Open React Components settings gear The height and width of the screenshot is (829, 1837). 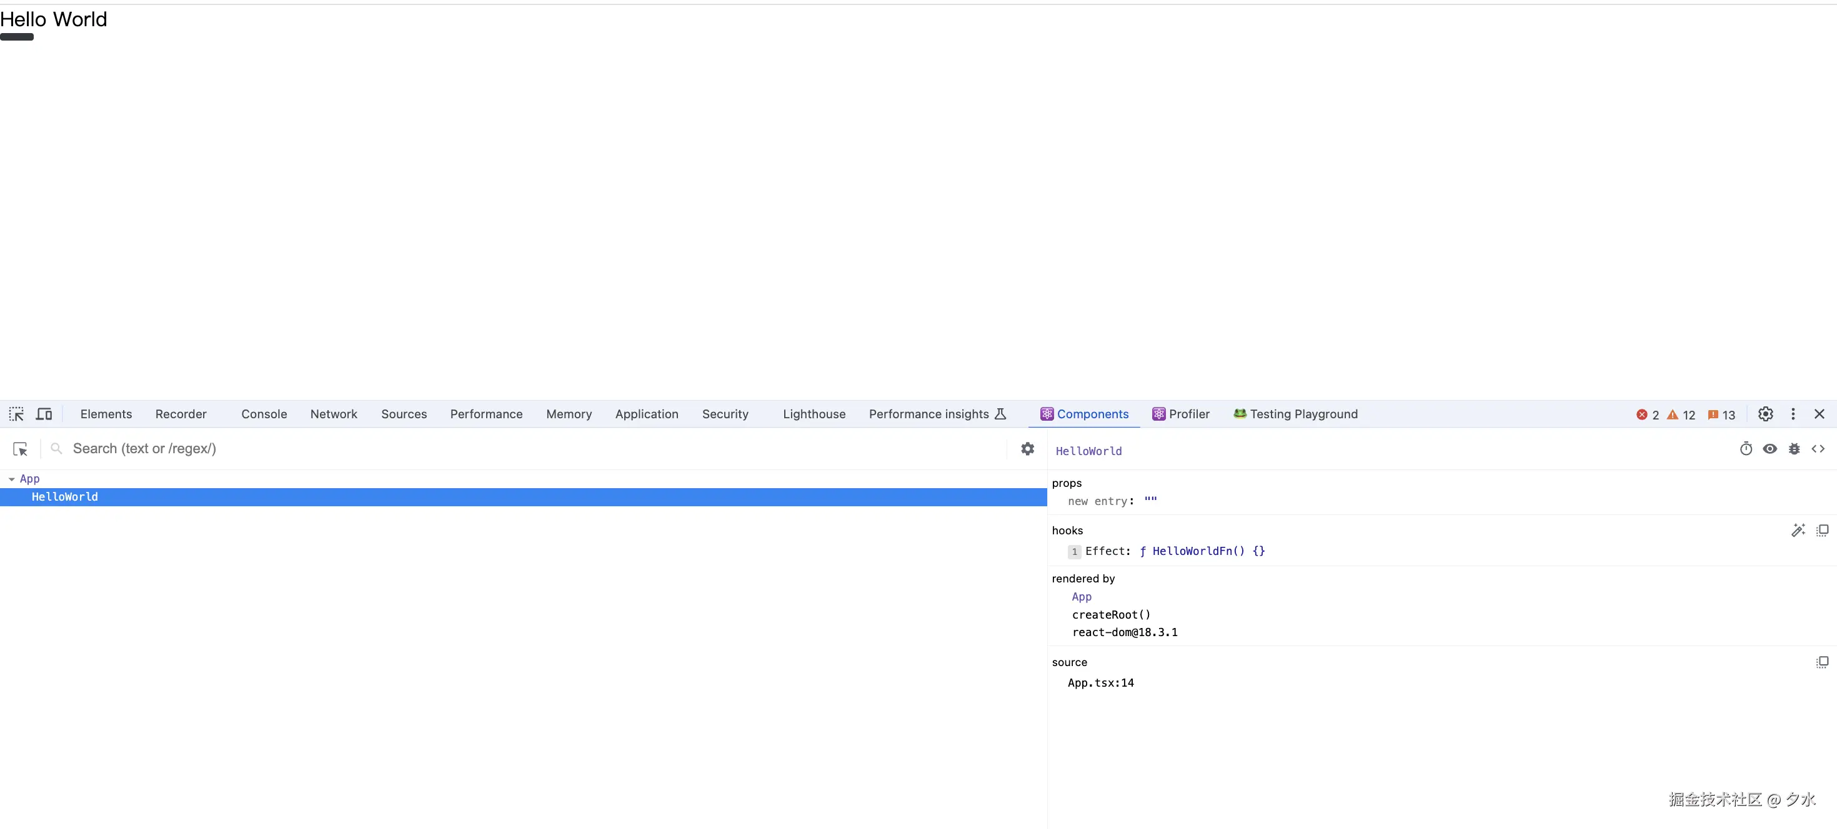click(x=1027, y=449)
